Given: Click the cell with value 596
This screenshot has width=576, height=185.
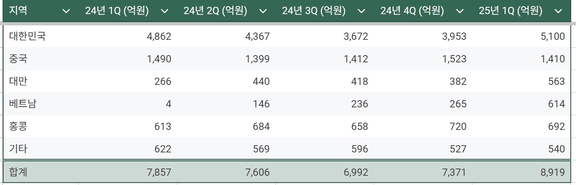Looking at the screenshot, I should tap(325, 149).
